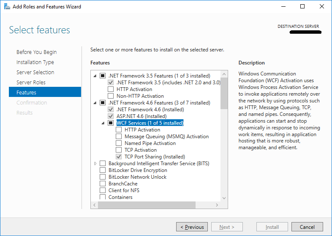Image resolution: width=332 pixels, height=236 pixels.
Task: Check the Client for NFS box
Action: (x=103, y=190)
